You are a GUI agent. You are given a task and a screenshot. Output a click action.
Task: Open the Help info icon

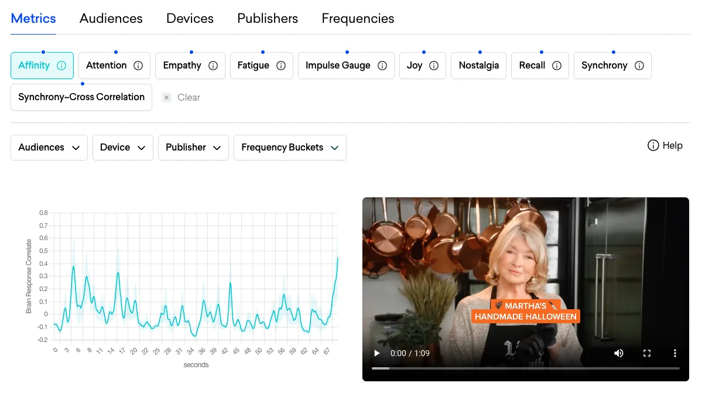[653, 145]
